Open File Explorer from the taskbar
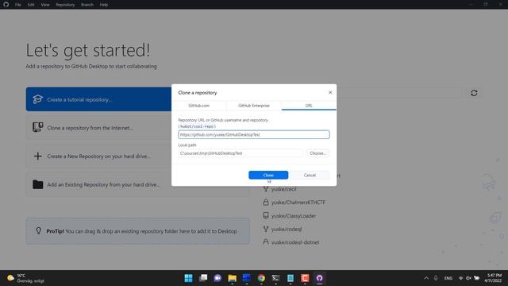The image size is (508, 286). 232,278
